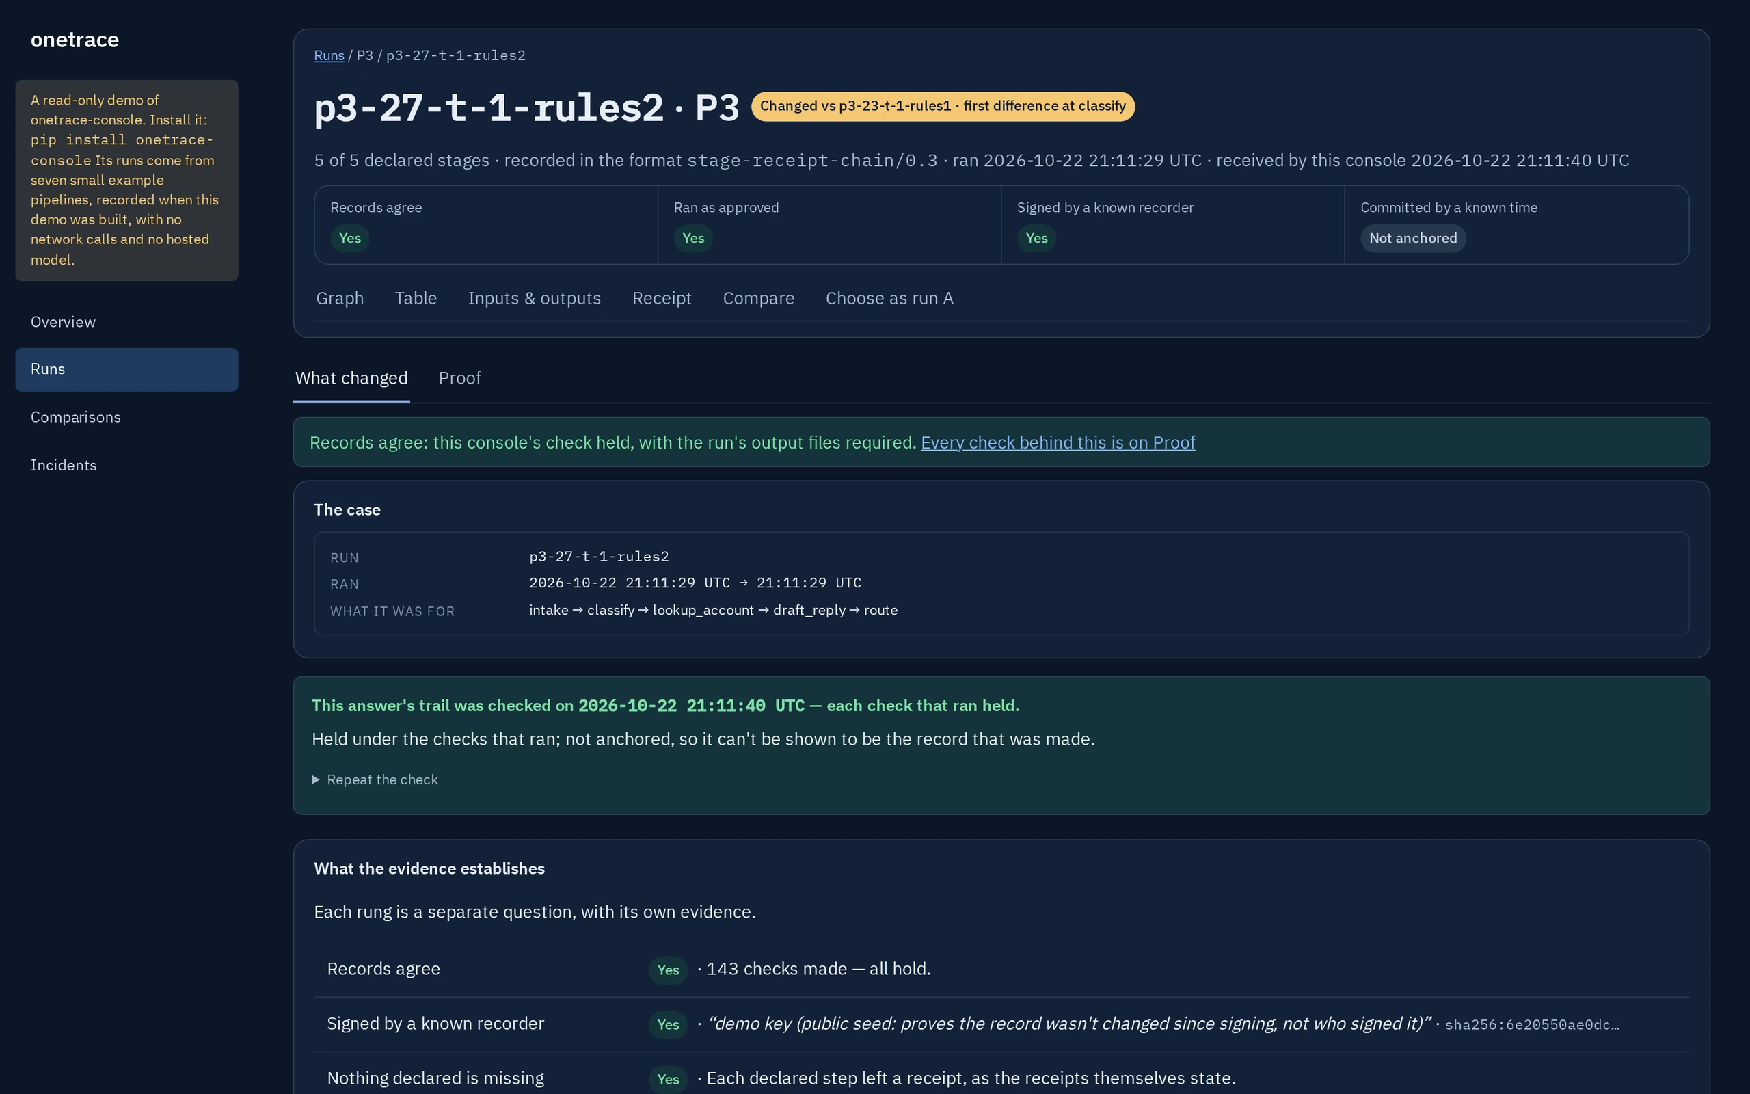Switch to the Proof tab
Viewport: 1750px width, 1094px height.
click(x=460, y=377)
